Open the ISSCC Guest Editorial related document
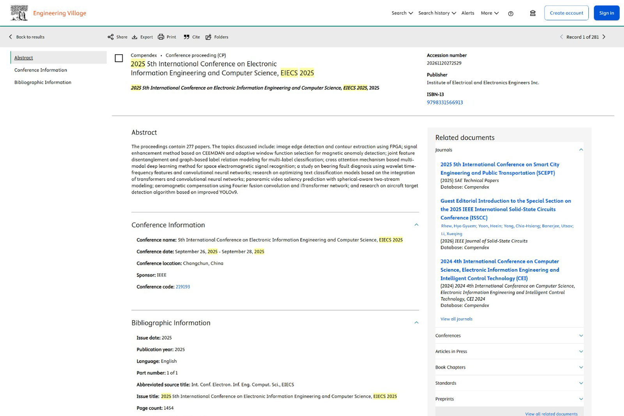624x416 pixels. pos(506,209)
